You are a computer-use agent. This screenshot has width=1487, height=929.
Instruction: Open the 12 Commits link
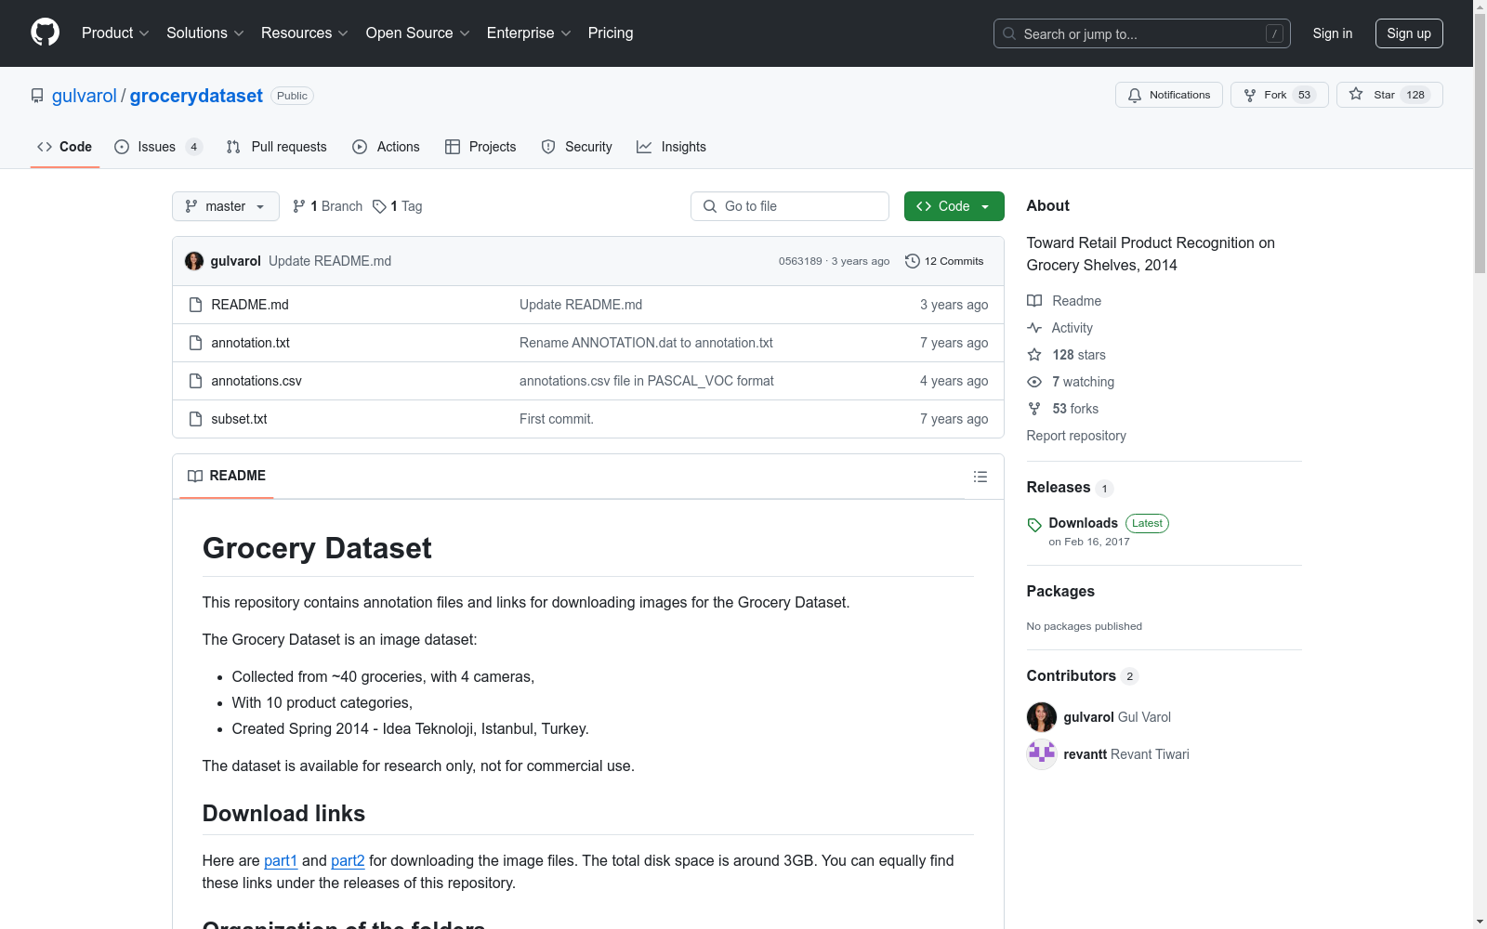[944, 261]
